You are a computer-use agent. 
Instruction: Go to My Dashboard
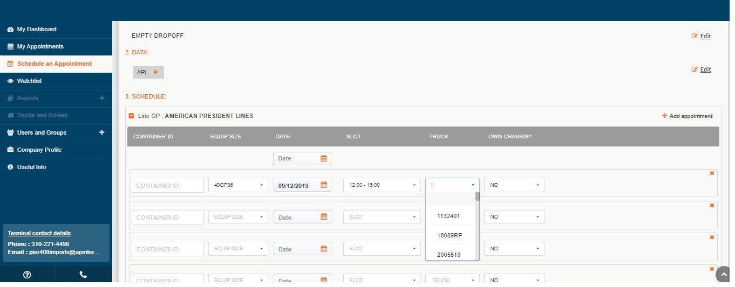click(x=37, y=29)
